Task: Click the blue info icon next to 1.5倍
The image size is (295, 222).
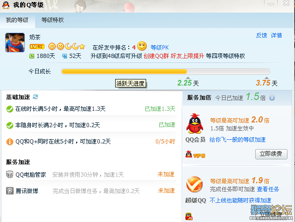Action: tap(272, 98)
